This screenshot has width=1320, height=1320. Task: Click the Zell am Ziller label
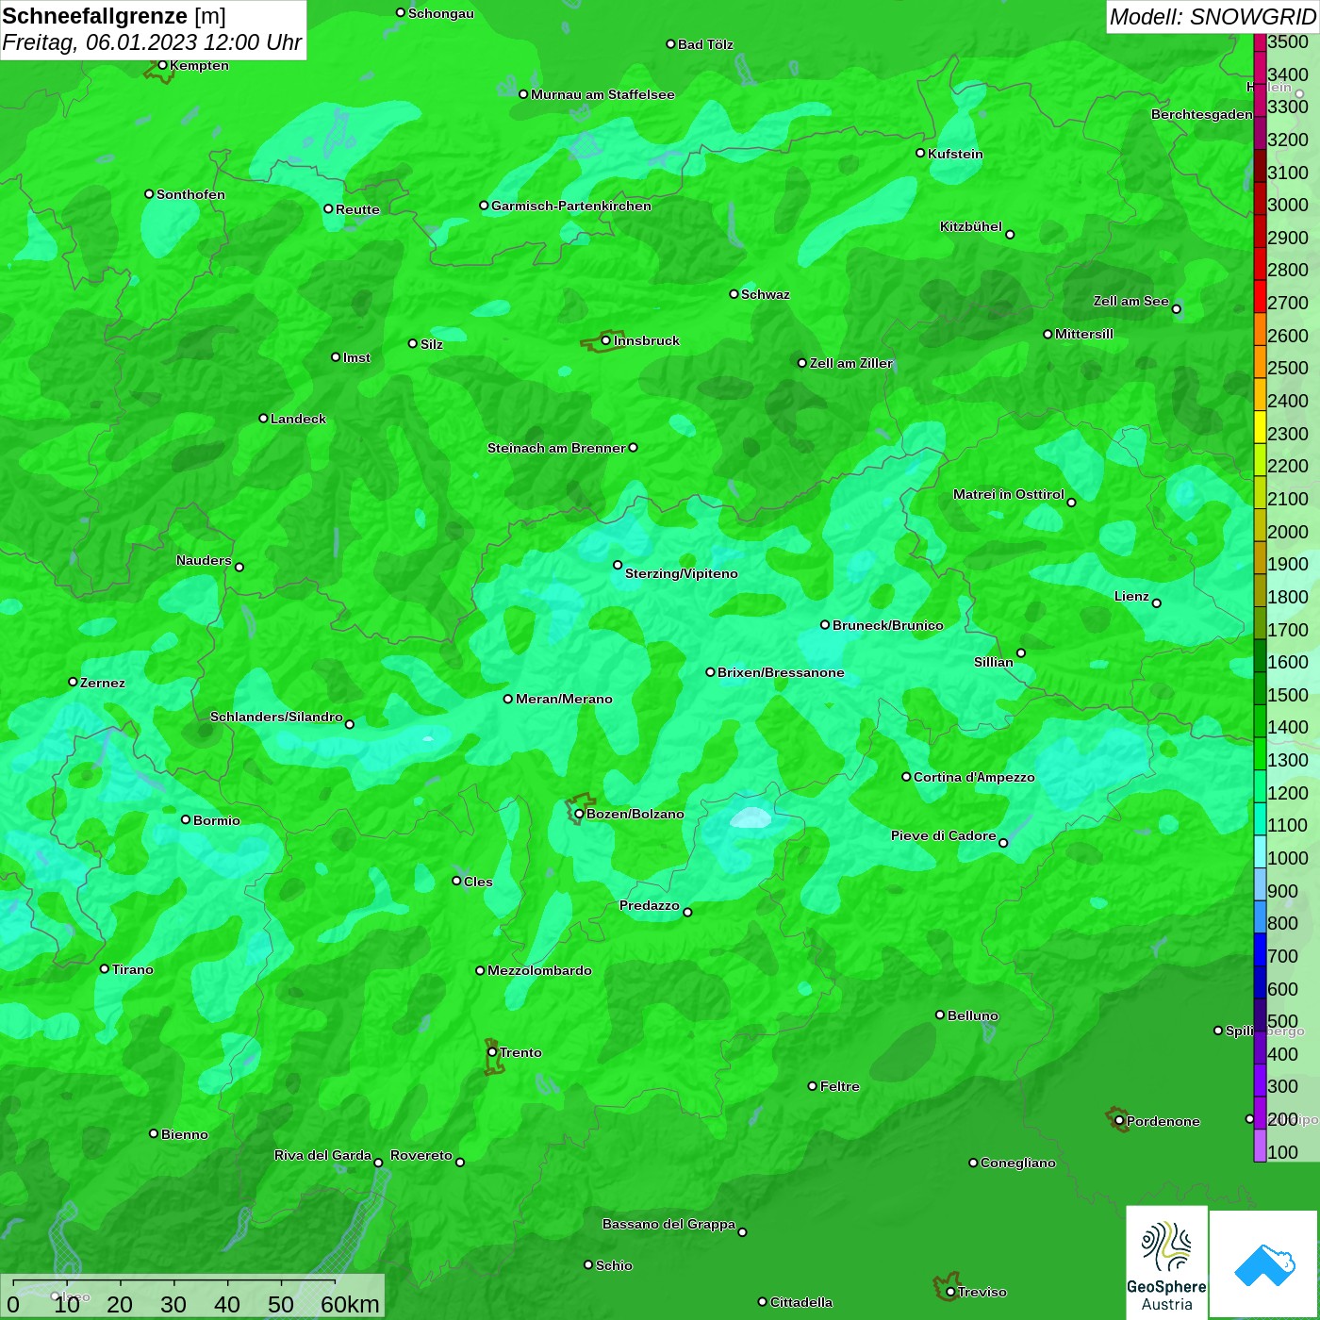point(851,363)
